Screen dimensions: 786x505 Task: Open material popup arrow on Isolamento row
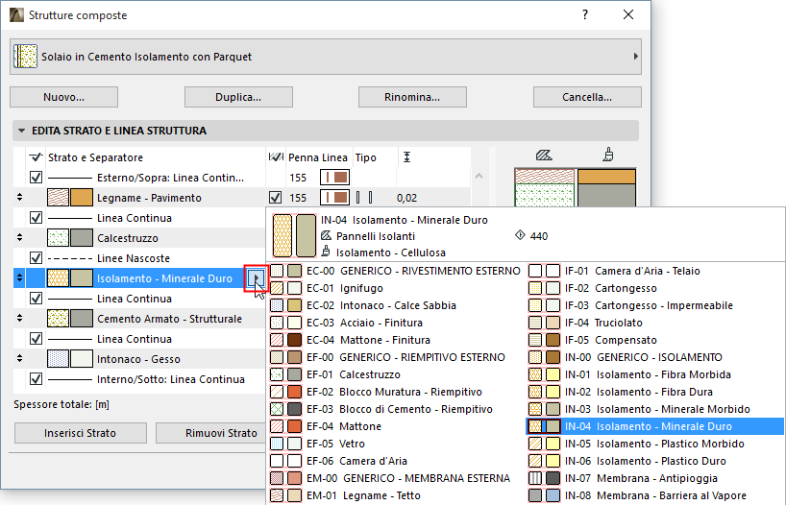256,277
